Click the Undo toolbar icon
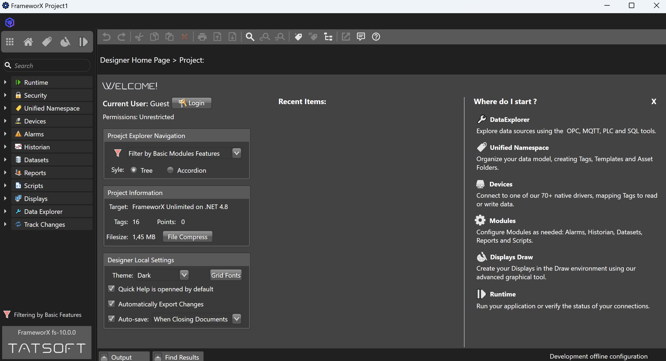666x361 pixels. [107, 37]
